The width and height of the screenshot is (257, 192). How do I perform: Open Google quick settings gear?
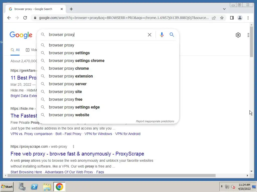238,35
